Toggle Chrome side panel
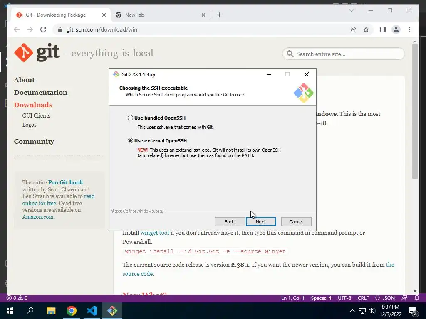The image size is (426, 319). (383, 29)
